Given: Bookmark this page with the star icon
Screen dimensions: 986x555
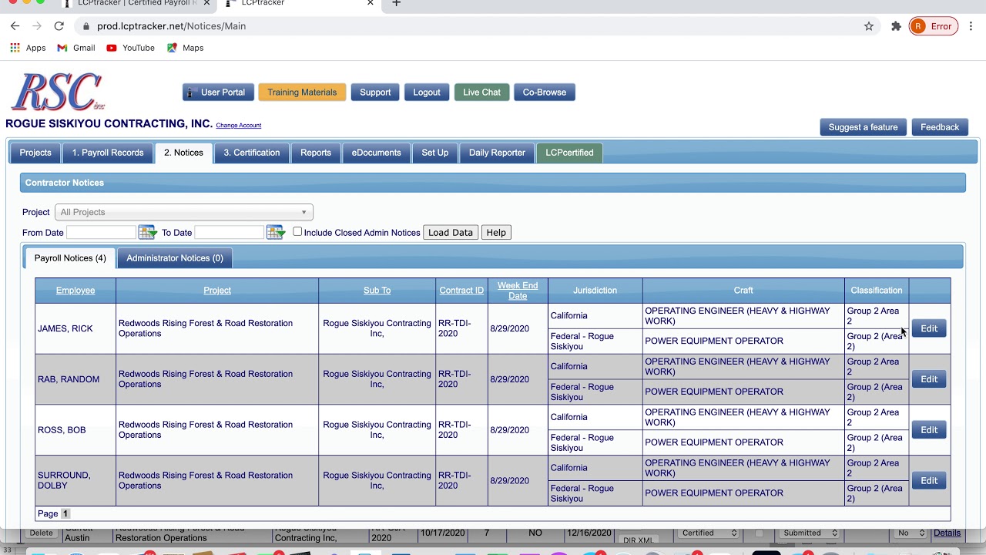Looking at the screenshot, I should click(x=869, y=26).
